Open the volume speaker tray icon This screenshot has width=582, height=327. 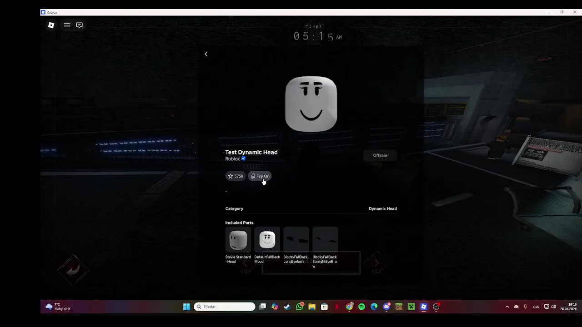click(x=553, y=307)
